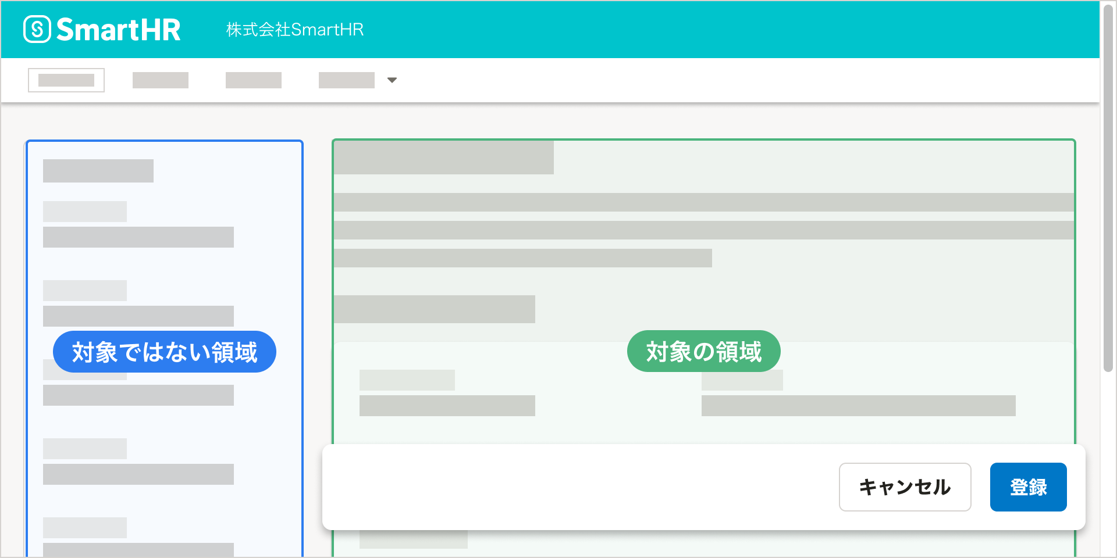Select the outlined first navigation tab
The image size is (1117, 558).
pyautogui.click(x=66, y=80)
